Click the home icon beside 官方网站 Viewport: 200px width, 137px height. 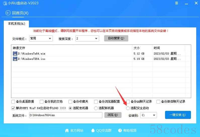(67, 130)
